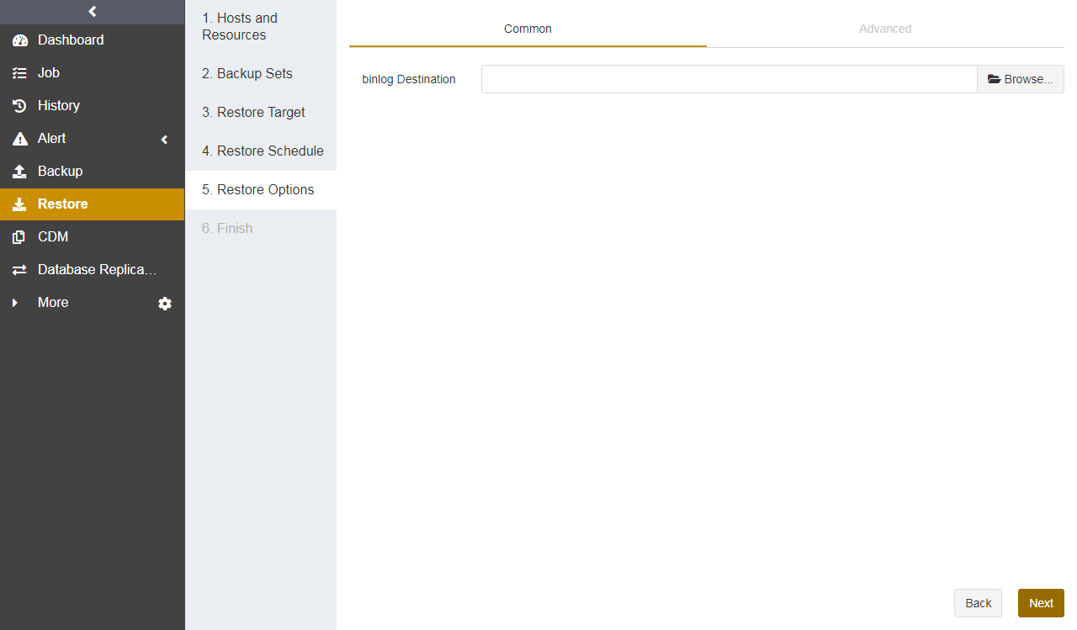Click the History clock icon
1077x630 pixels.
20,106
